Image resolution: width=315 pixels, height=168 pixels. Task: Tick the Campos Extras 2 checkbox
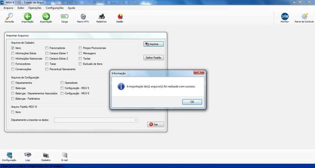[47, 59]
